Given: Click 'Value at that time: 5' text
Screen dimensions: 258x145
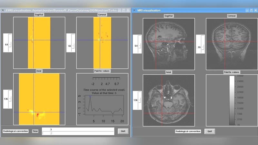Looking at the screenshot, I should click(x=104, y=93).
